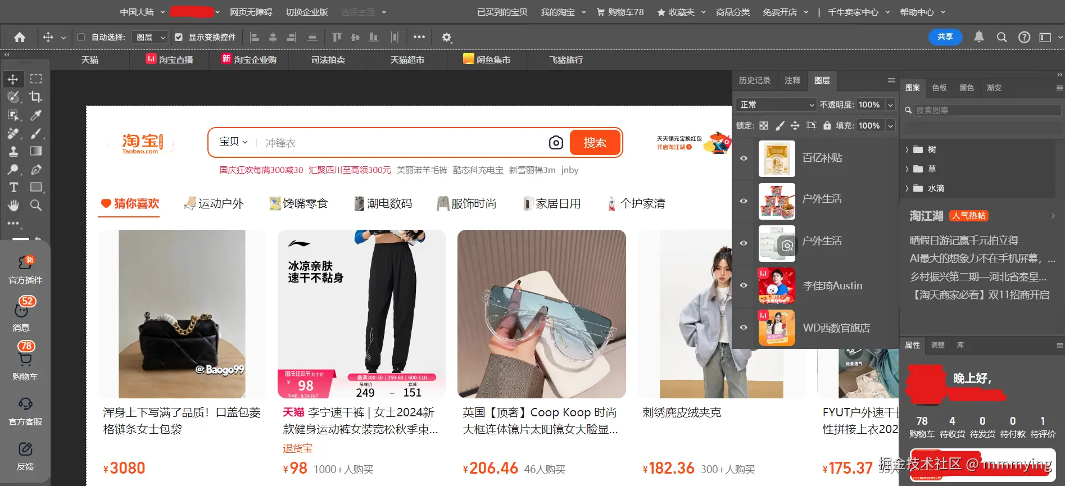
Task: Open the 天猫超市 link
Action: click(407, 60)
